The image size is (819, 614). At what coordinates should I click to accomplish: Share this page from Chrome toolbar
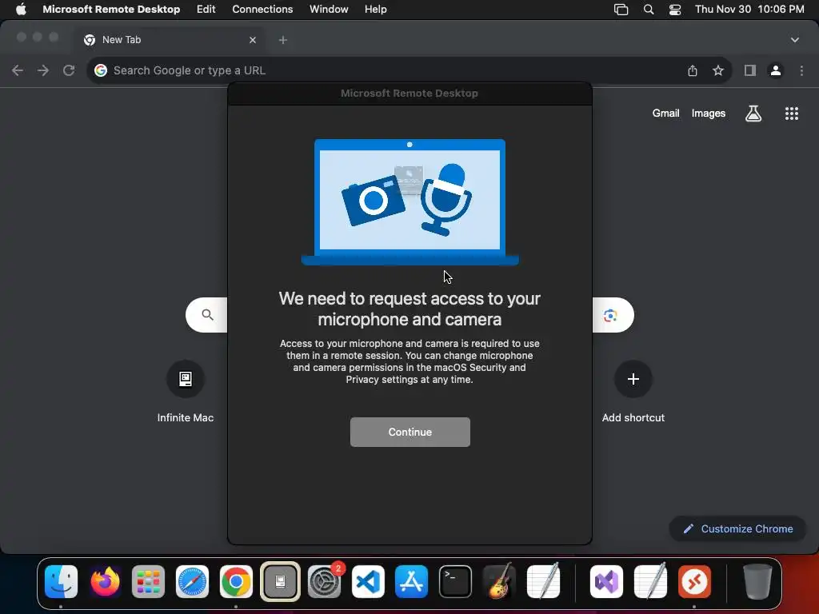point(693,70)
